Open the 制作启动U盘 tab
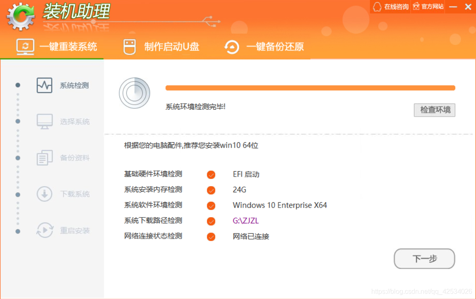The width and height of the screenshot is (476, 299). pyautogui.click(x=161, y=47)
